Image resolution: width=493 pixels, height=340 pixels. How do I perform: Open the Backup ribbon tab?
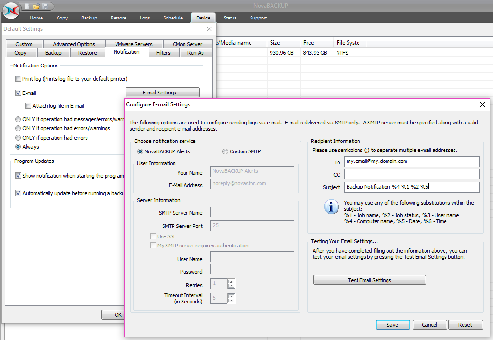click(x=89, y=18)
